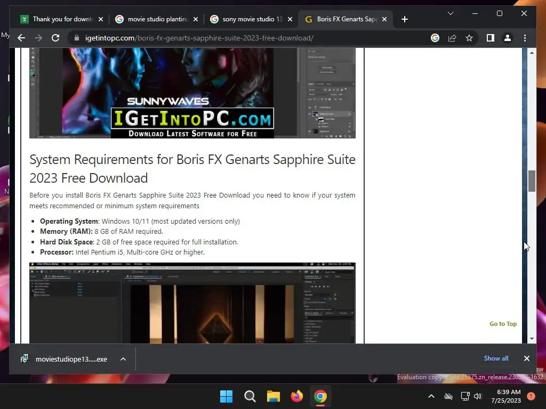The image size is (546, 409).
Task: Select "Operating System" requirement line
Action: point(140,221)
